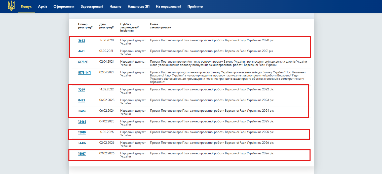Click the title for the 2022 plan

[x=212, y=89]
